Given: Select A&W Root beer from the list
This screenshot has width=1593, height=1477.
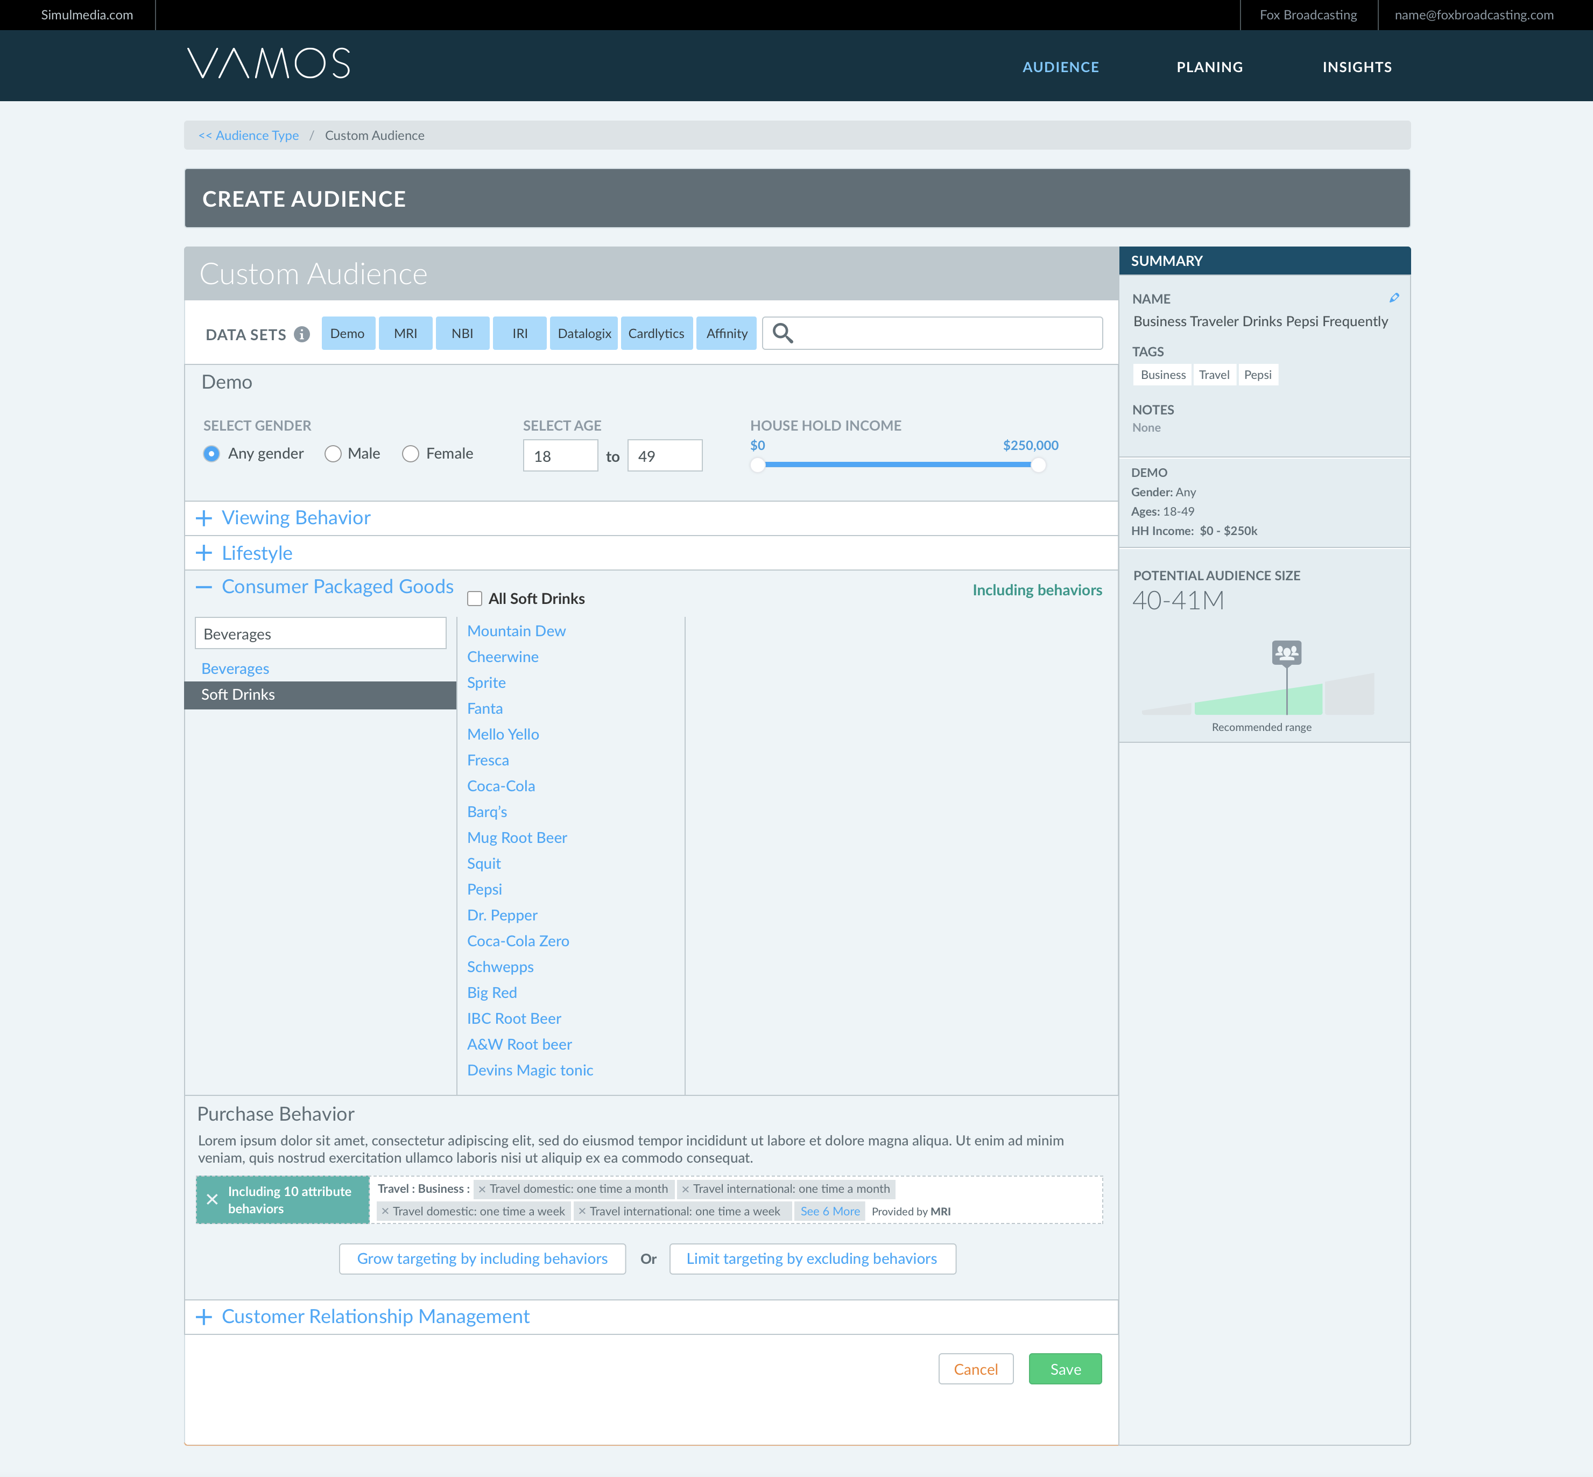Looking at the screenshot, I should pyautogui.click(x=519, y=1044).
